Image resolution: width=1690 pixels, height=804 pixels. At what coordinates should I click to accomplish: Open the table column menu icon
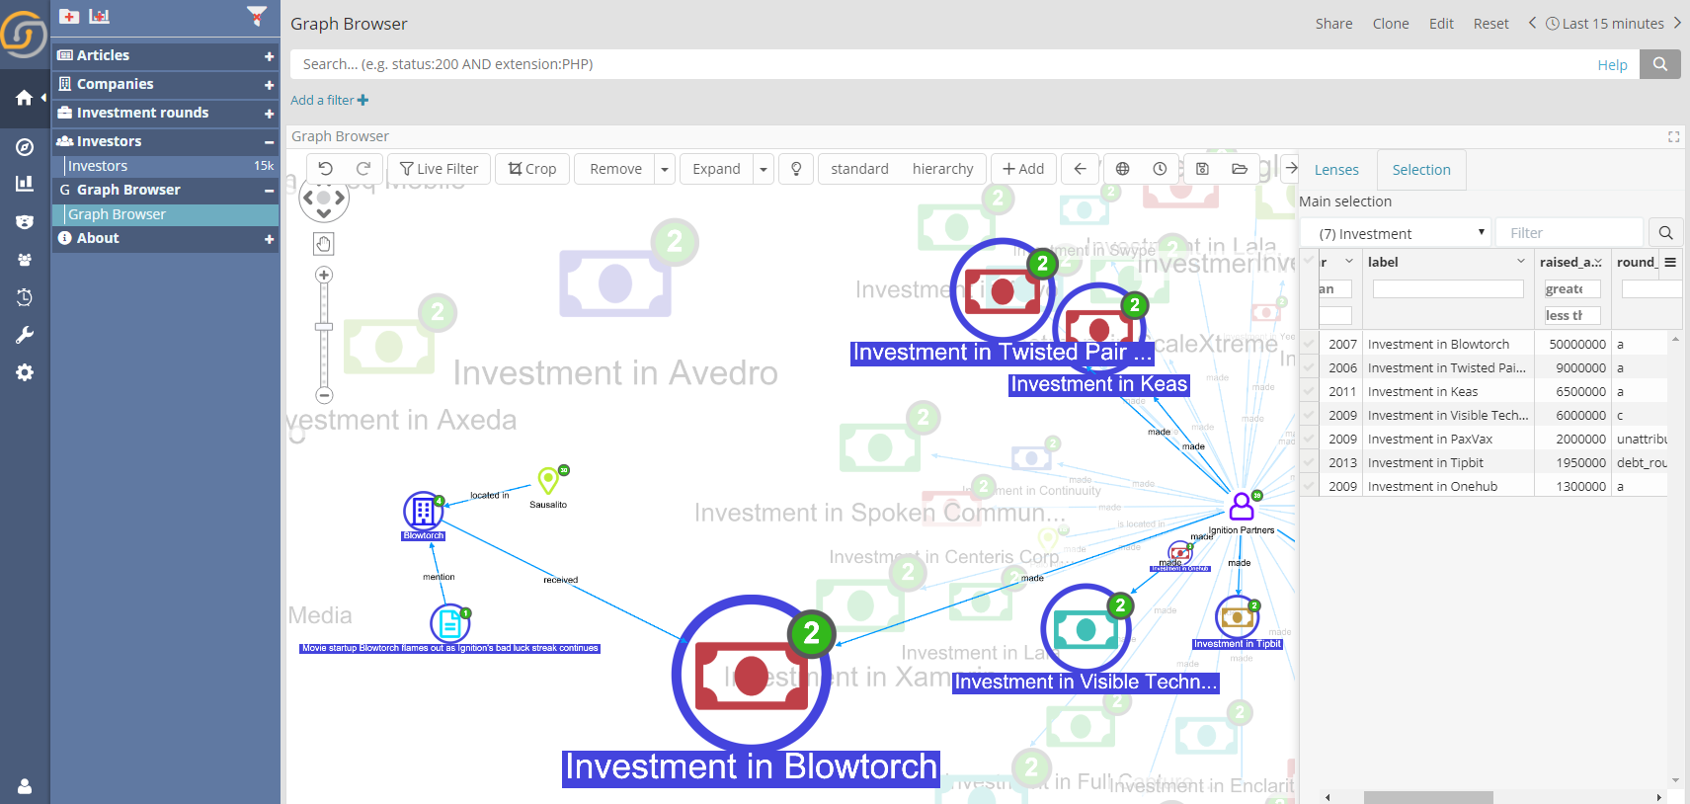1670,262
